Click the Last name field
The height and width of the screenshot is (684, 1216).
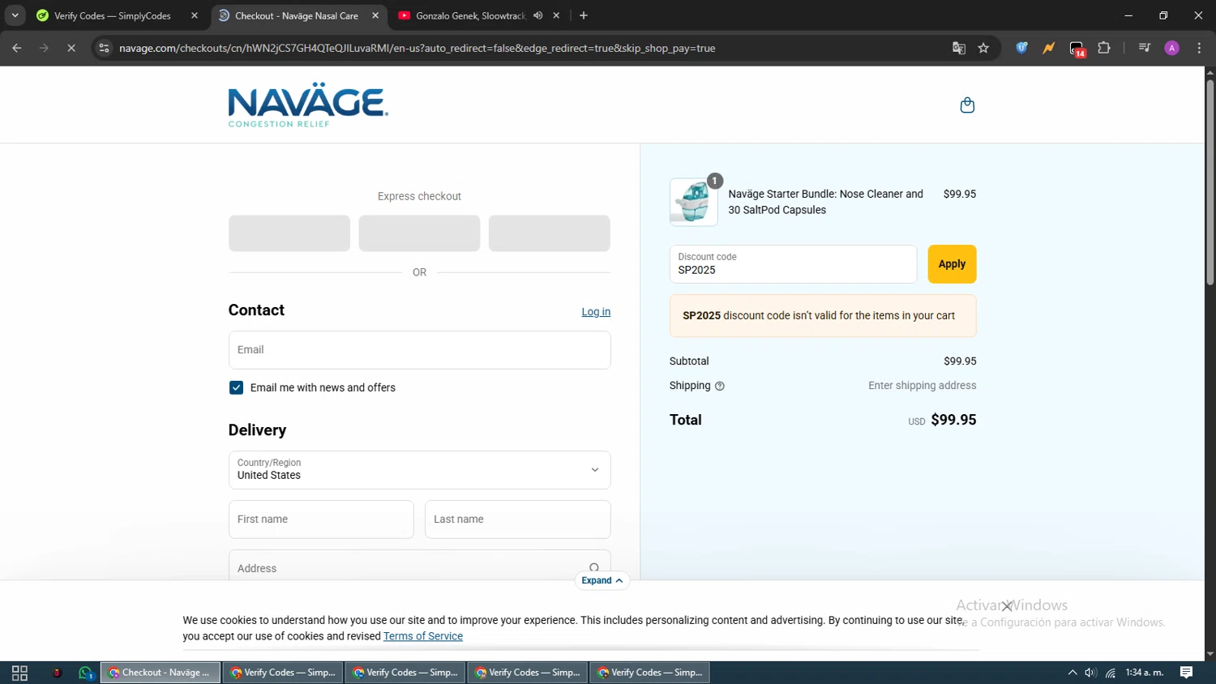[x=517, y=519]
